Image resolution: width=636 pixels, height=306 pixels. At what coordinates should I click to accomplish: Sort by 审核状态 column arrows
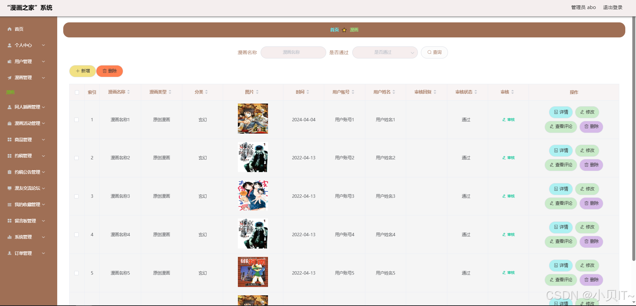(x=476, y=92)
